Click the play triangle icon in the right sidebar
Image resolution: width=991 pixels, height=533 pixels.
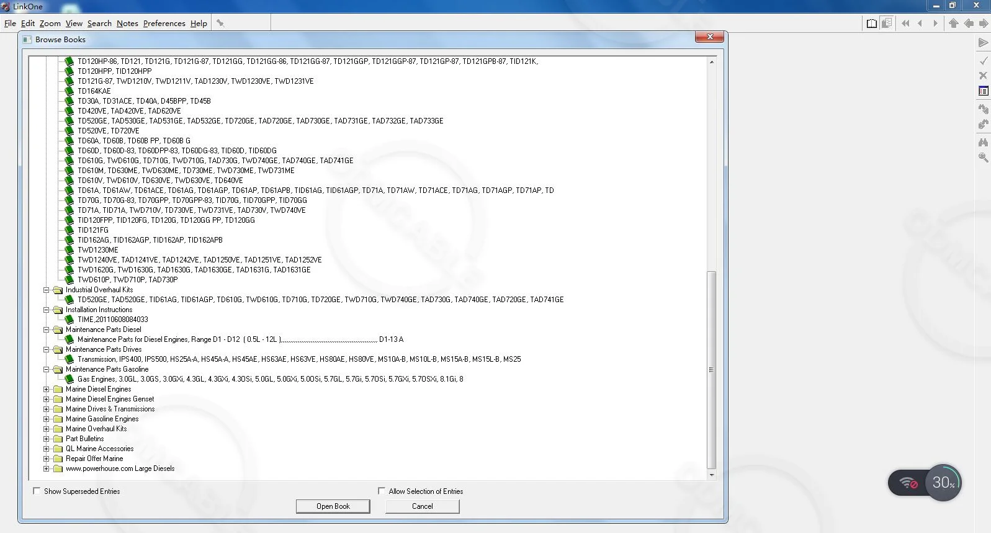tap(984, 43)
